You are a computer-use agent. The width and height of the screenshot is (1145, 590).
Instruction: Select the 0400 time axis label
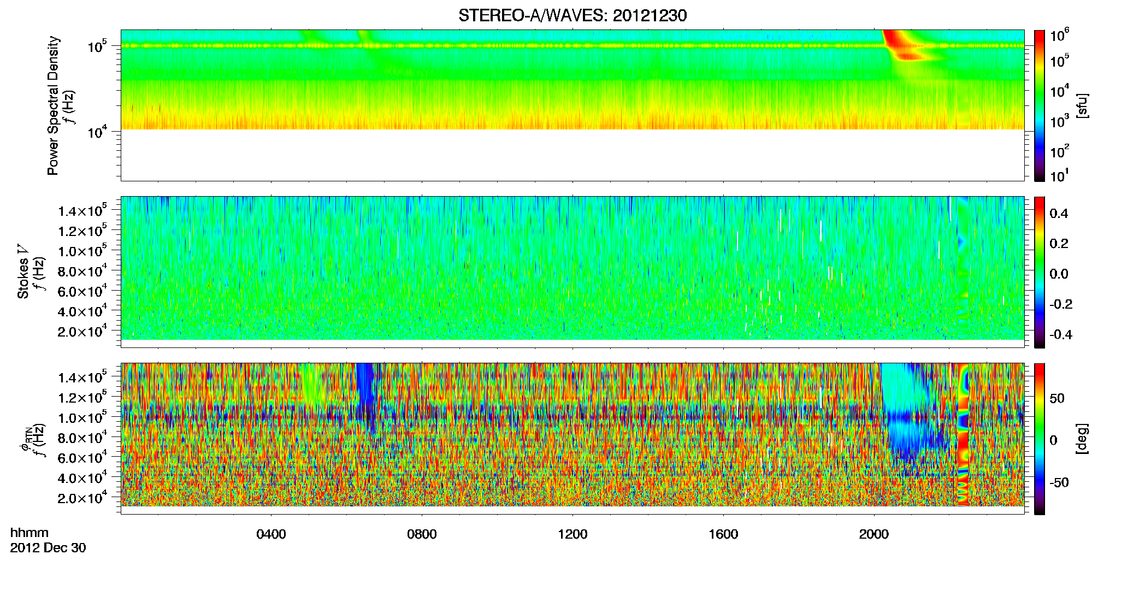coord(271,534)
